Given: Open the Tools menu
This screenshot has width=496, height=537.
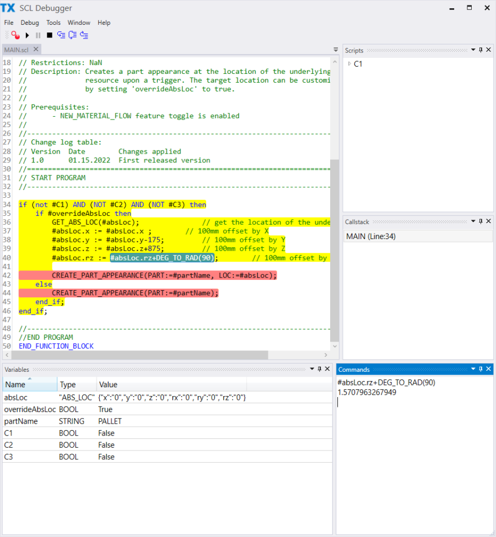Looking at the screenshot, I should (53, 23).
